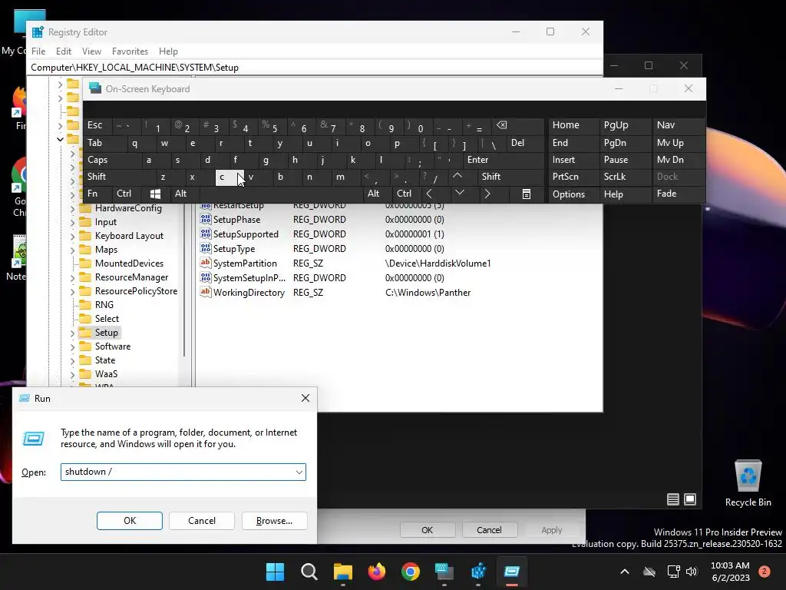This screenshot has width=786, height=590.
Task: Click the right arrow key on On-Screen Keyboard
Action: pos(487,194)
